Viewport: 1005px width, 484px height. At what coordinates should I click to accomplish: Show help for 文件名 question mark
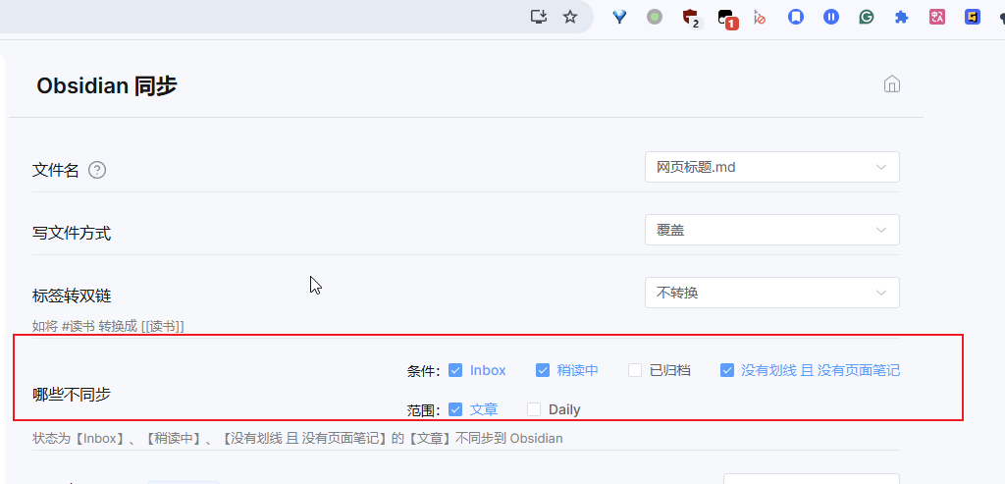(97, 170)
